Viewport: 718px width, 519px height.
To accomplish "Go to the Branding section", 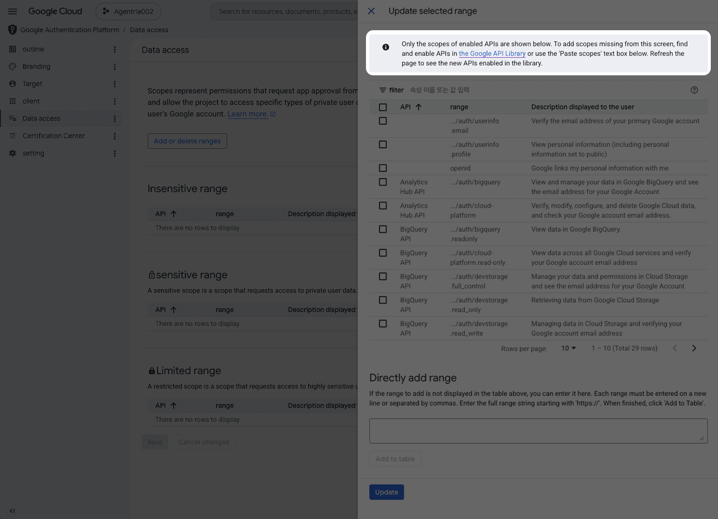I will [x=37, y=66].
